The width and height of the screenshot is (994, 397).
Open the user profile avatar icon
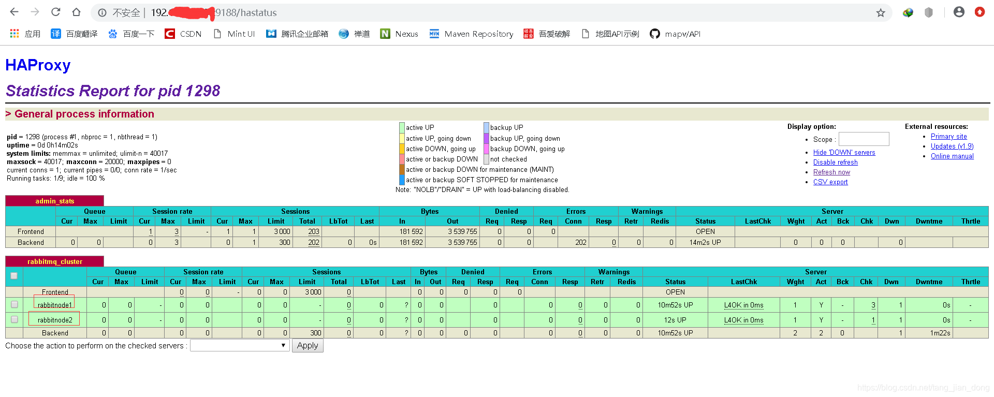pyautogui.click(x=959, y=12)
